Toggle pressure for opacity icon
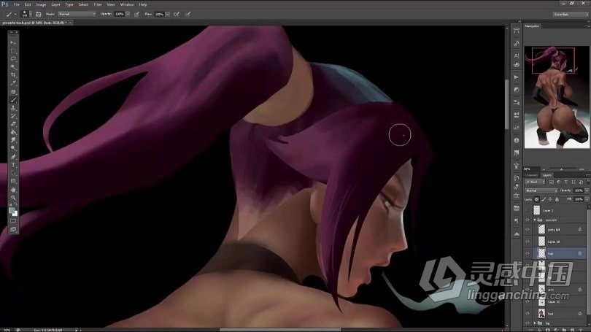This screenshot has height=332, width=591. pos(137,15)
